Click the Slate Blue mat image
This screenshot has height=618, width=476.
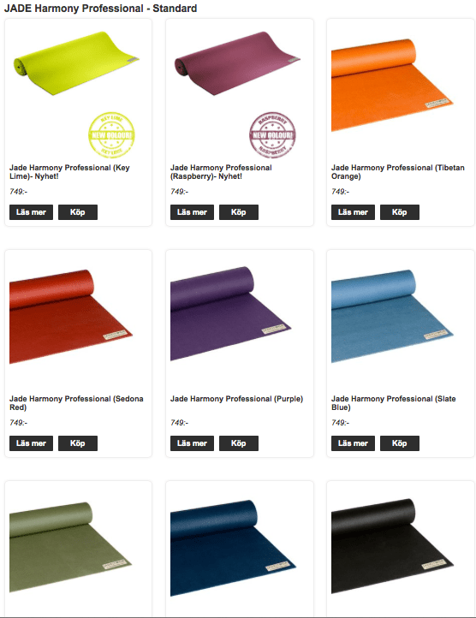click(392, 316)
